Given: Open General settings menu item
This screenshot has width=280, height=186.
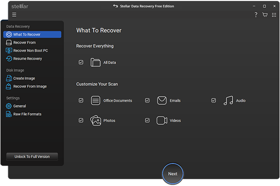Looking at the screenshot, I should [x=32, y=106].
